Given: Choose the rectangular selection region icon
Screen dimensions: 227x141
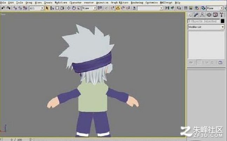Looking at the screenshot, I should coord(57,8).
